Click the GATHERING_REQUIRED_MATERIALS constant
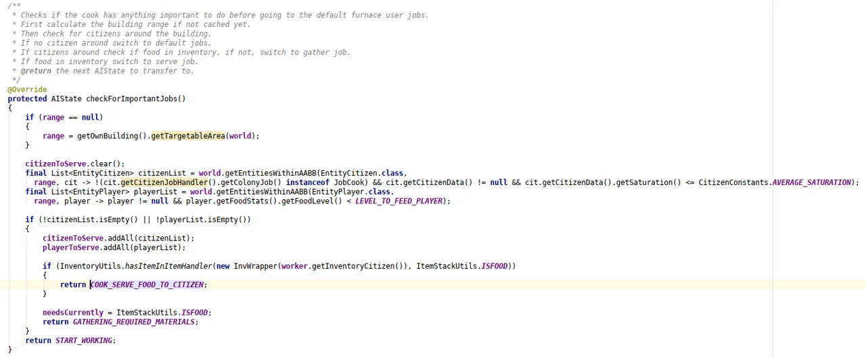This screenshot has width=866, height=358. 134,322
